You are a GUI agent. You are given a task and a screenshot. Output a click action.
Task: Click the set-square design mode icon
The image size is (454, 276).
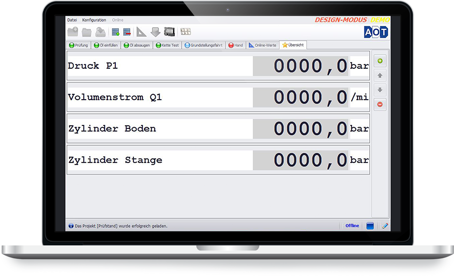(141, 32)
